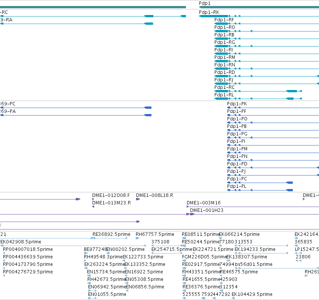Click the RP004173790.5prime label
319x300 pixels.
pyautogui.click(x=28, y=265)
